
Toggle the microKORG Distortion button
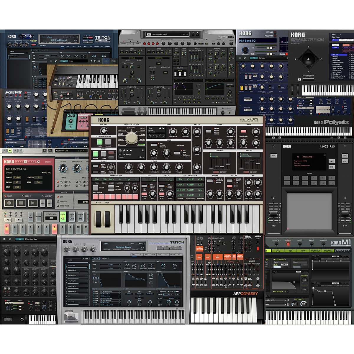[243, 131]
